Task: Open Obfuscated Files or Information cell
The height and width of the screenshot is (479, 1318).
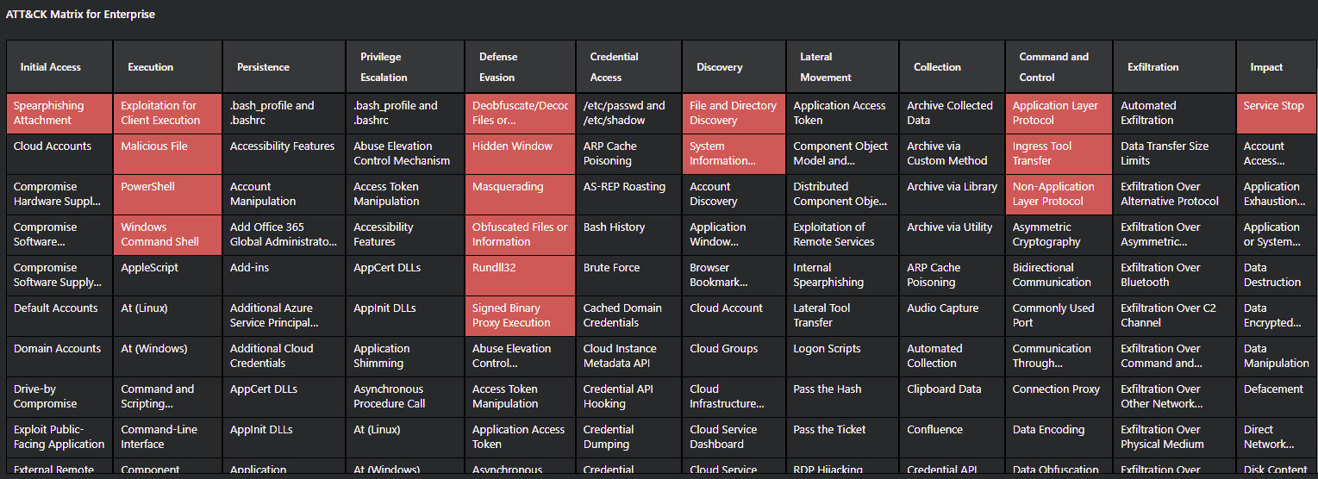Action: [x=521, y=235]
